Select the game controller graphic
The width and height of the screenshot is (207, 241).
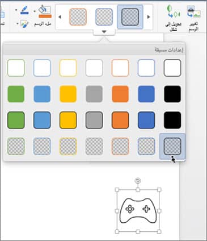[138, 210]
